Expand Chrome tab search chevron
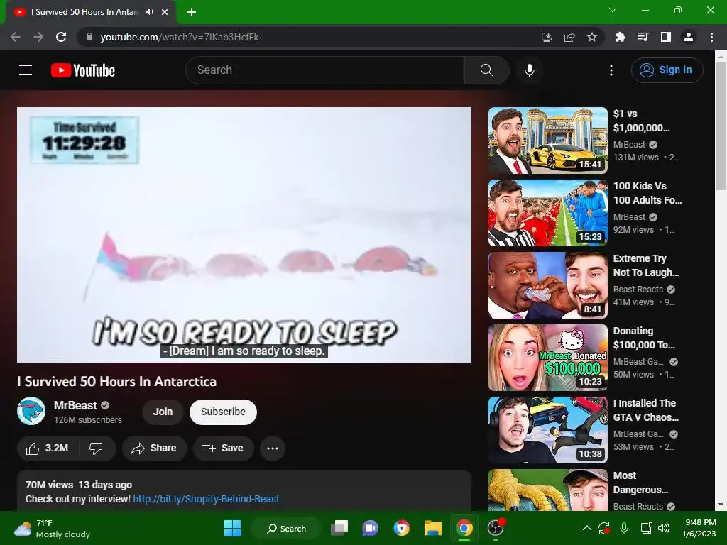Screen dimensions: 727x545 pos(613,10)
